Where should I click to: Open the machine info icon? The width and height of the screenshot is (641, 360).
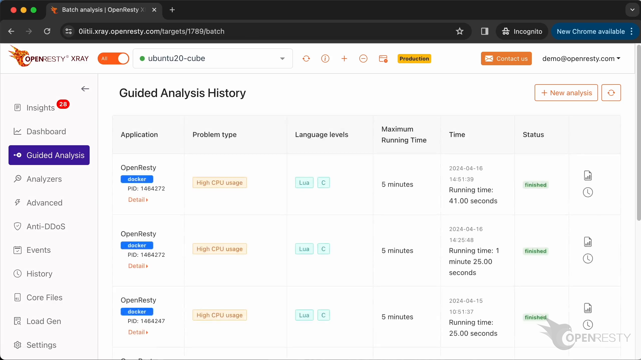tap(325, 58)
